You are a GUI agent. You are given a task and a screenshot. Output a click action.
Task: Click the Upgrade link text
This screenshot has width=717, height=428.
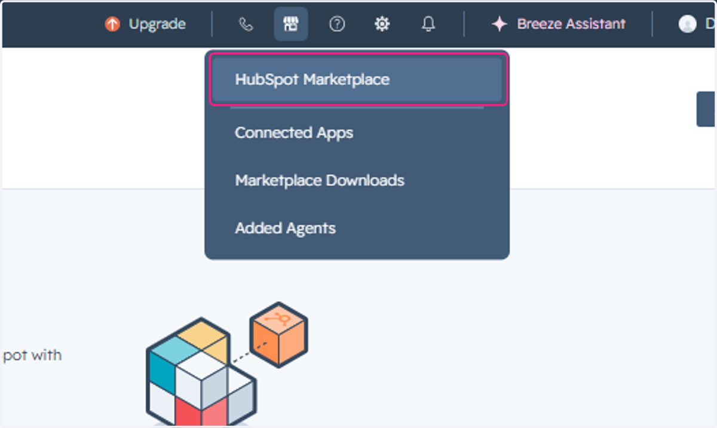(x=157, y=25)
